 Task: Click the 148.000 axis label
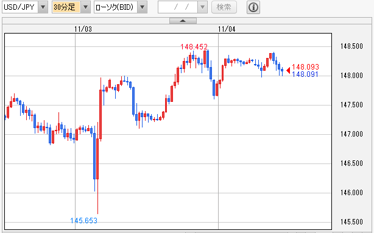point(351,76)
